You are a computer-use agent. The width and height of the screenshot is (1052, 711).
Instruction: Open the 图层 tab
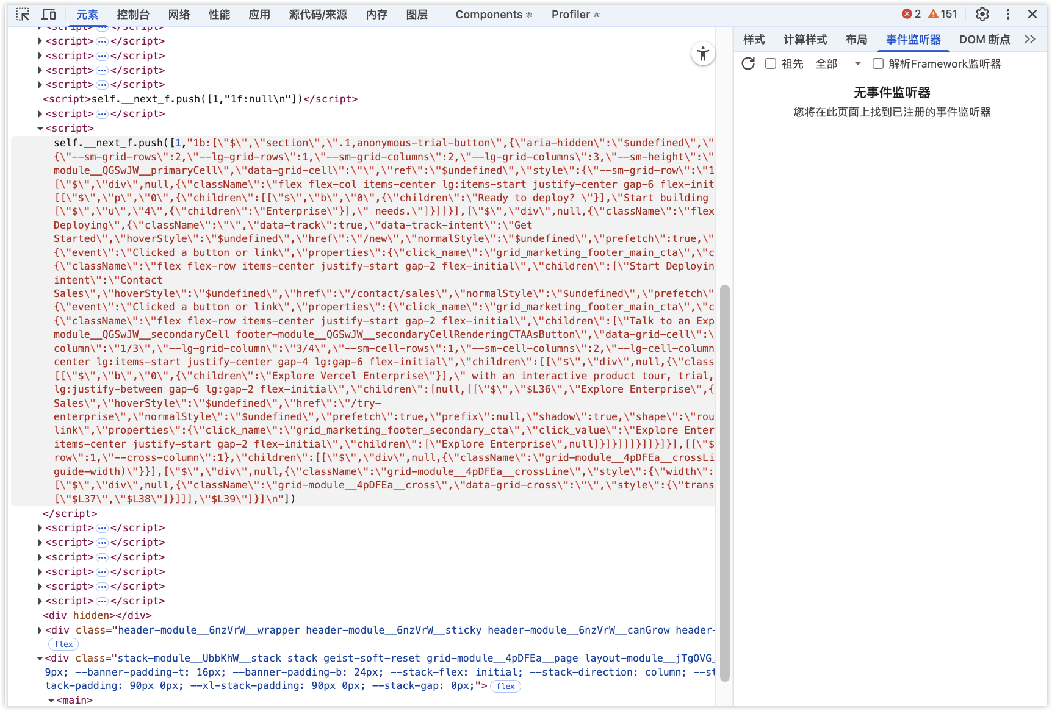417,15
